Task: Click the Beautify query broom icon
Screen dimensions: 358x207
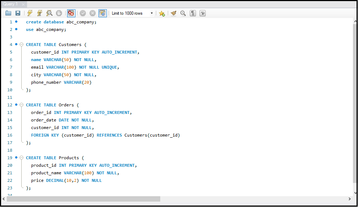Action: click(174, 13)
